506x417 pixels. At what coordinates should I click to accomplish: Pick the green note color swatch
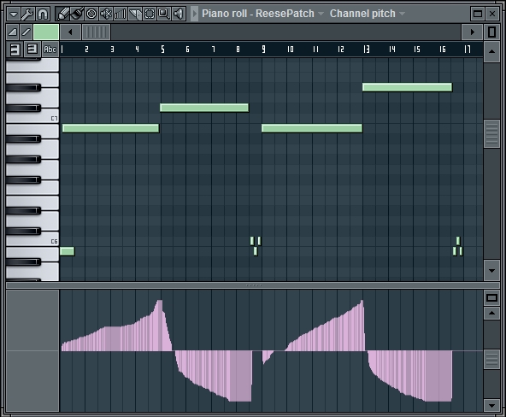[46, 32]
